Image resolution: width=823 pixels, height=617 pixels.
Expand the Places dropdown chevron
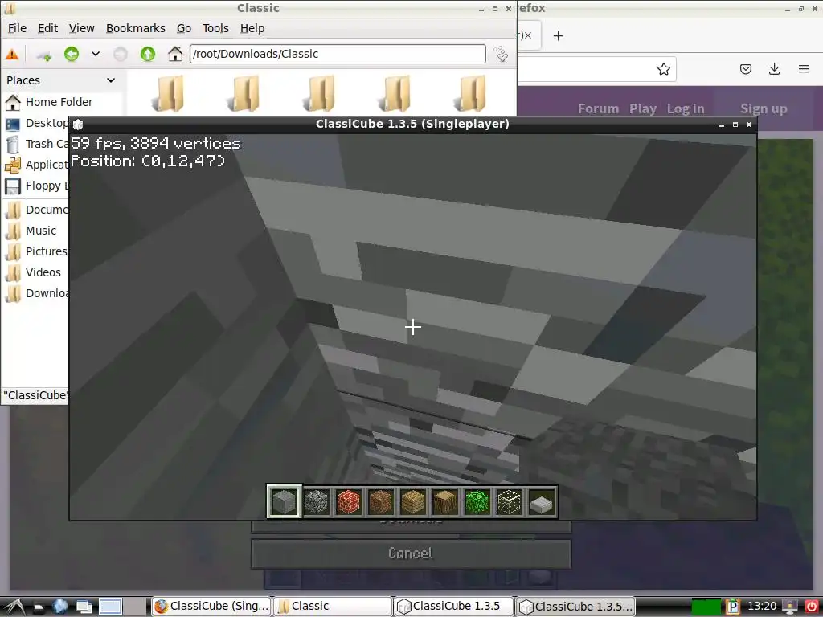click(x=111, y=80)
